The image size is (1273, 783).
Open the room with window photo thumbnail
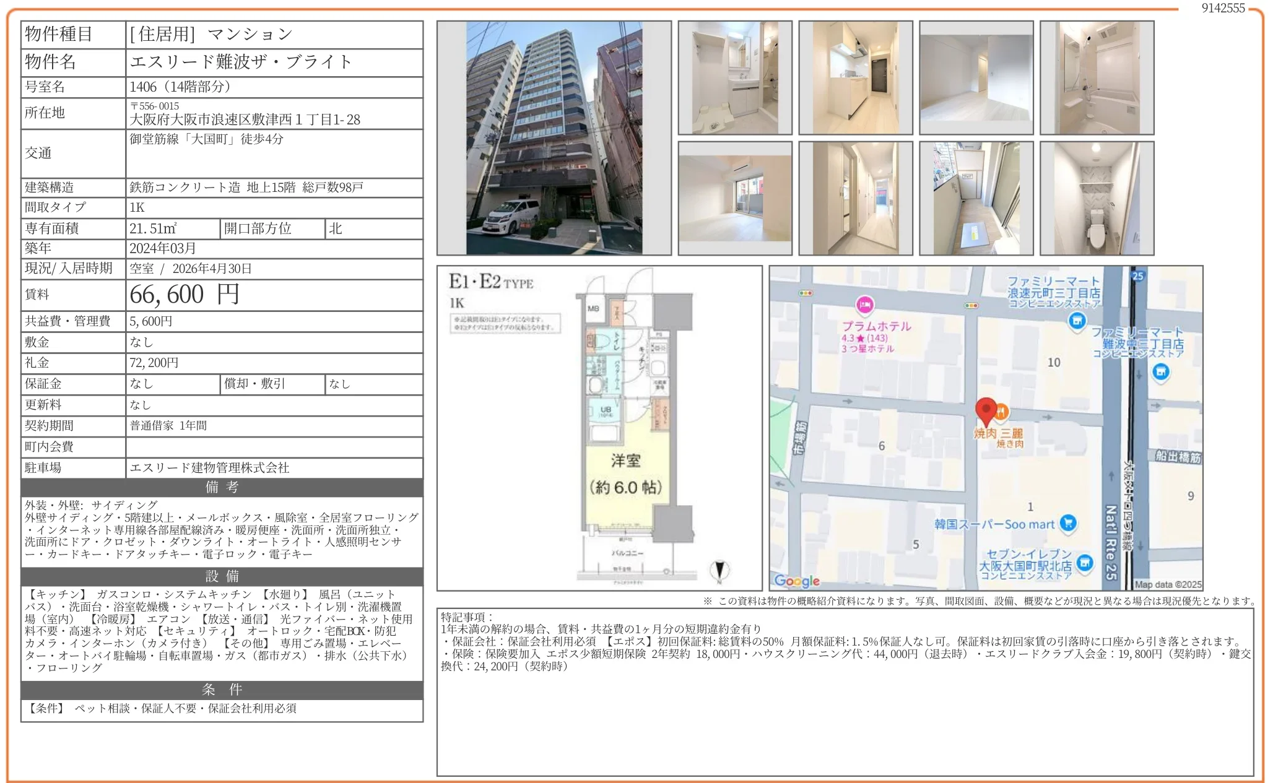(735, 198)
